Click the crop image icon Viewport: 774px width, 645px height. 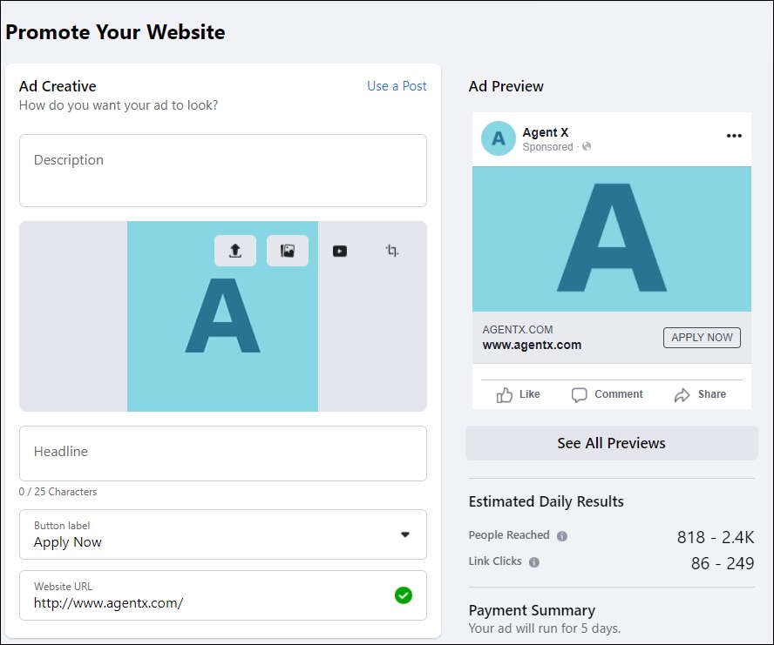(x=392, y=251)
